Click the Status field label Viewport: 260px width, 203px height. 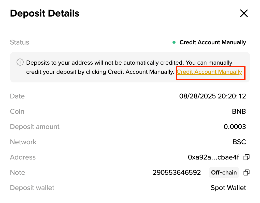click(20, 42)
